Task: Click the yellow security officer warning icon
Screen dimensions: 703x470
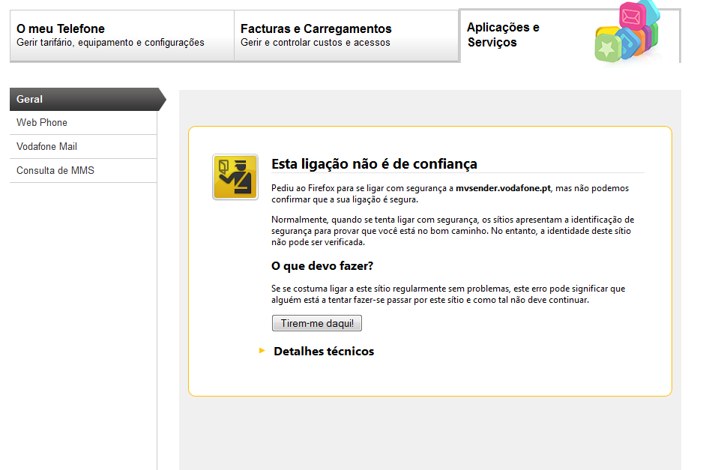Action: point(235,177)
